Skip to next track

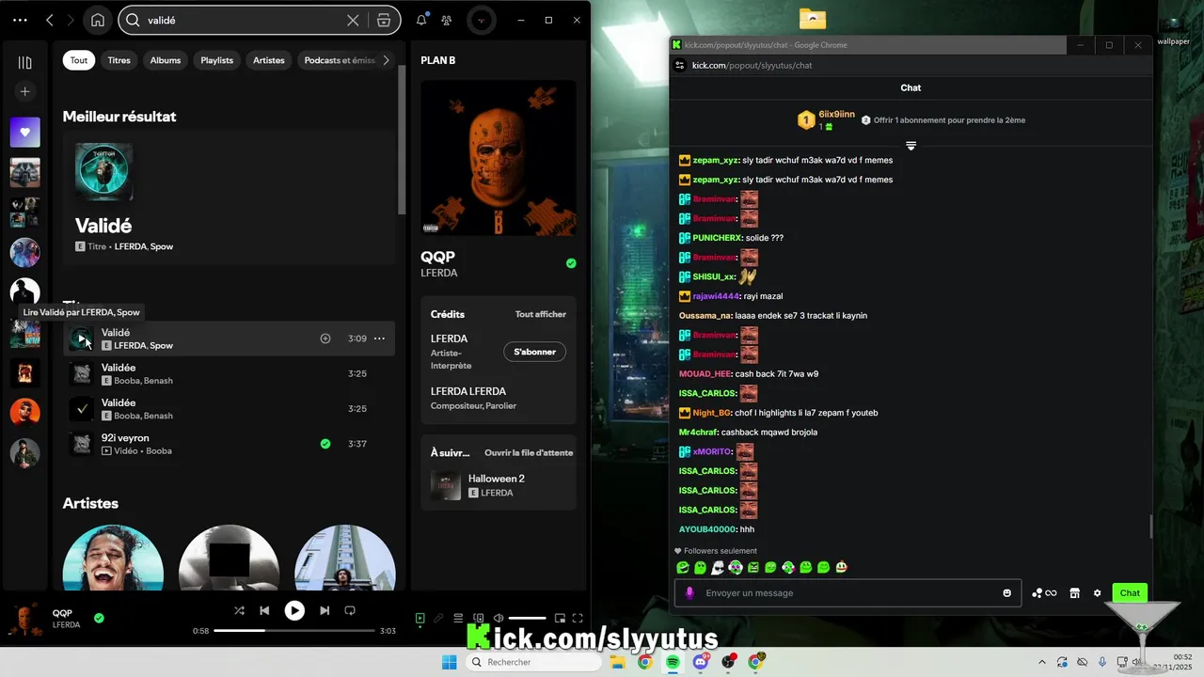click(325, 610)
